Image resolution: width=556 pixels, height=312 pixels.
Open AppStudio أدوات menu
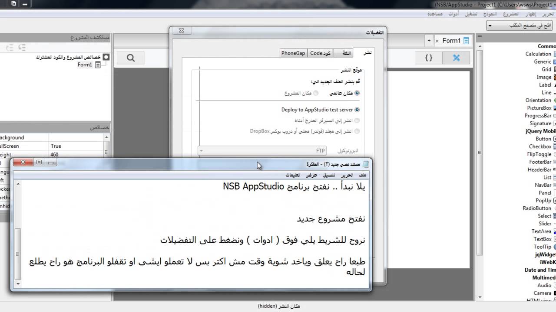453,14
